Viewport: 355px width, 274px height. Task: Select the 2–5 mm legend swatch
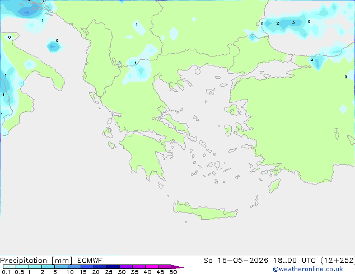[x=48, y=267]
